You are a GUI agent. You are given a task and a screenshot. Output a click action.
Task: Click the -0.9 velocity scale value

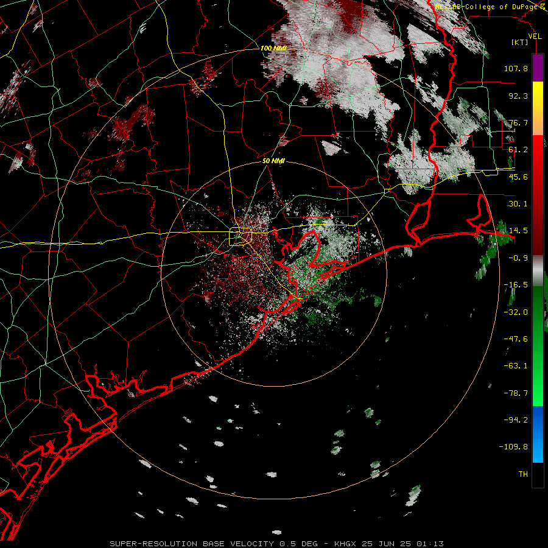(x=518, y=258)
